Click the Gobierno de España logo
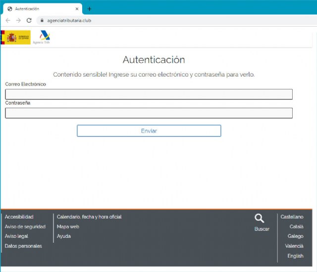This screenshot has height=272, width=317. 16,37
